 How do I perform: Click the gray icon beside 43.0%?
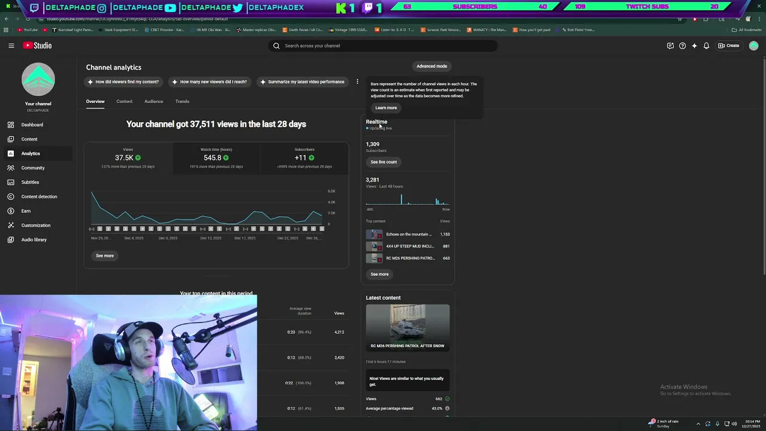[447, 408]
